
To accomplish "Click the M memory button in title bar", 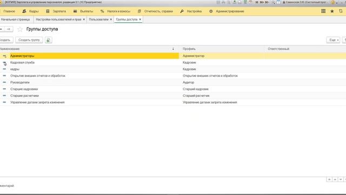I will coord(257,2).
